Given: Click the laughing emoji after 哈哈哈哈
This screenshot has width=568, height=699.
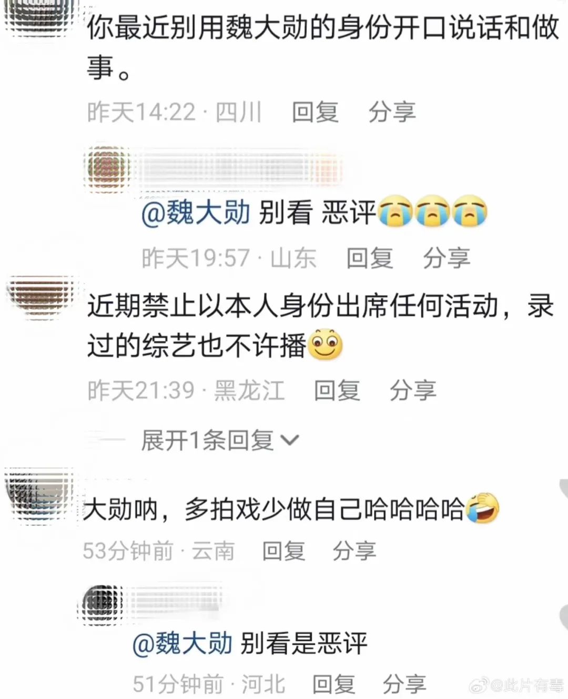Looking at the screenshot, I should [x=482, y=509].
